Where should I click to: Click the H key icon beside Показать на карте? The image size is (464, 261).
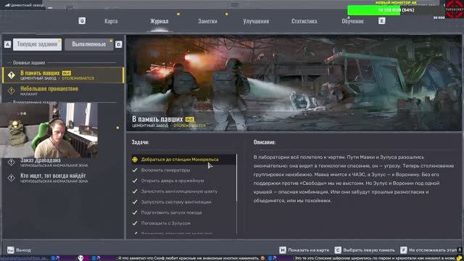(283, 250)
